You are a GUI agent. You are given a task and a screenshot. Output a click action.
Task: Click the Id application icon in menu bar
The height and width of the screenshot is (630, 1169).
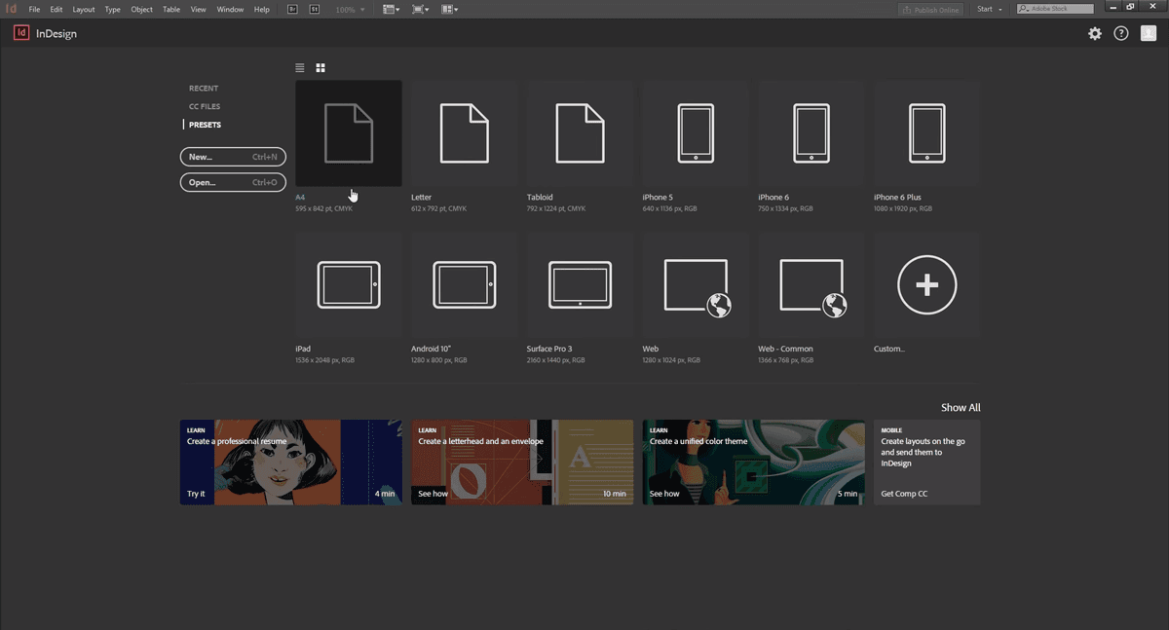12,9
